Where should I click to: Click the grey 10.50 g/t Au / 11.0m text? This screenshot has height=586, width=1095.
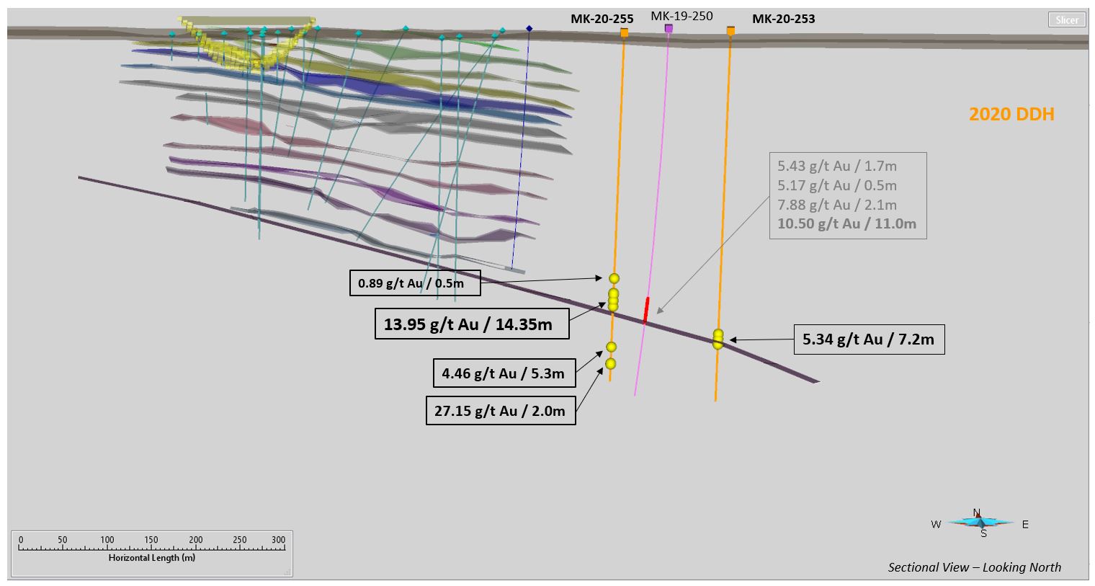pos(846,223)
